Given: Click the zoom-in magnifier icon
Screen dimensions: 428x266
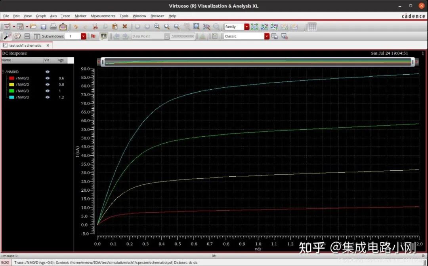Looking at the screenshot, I should click(x=167, y=26).
